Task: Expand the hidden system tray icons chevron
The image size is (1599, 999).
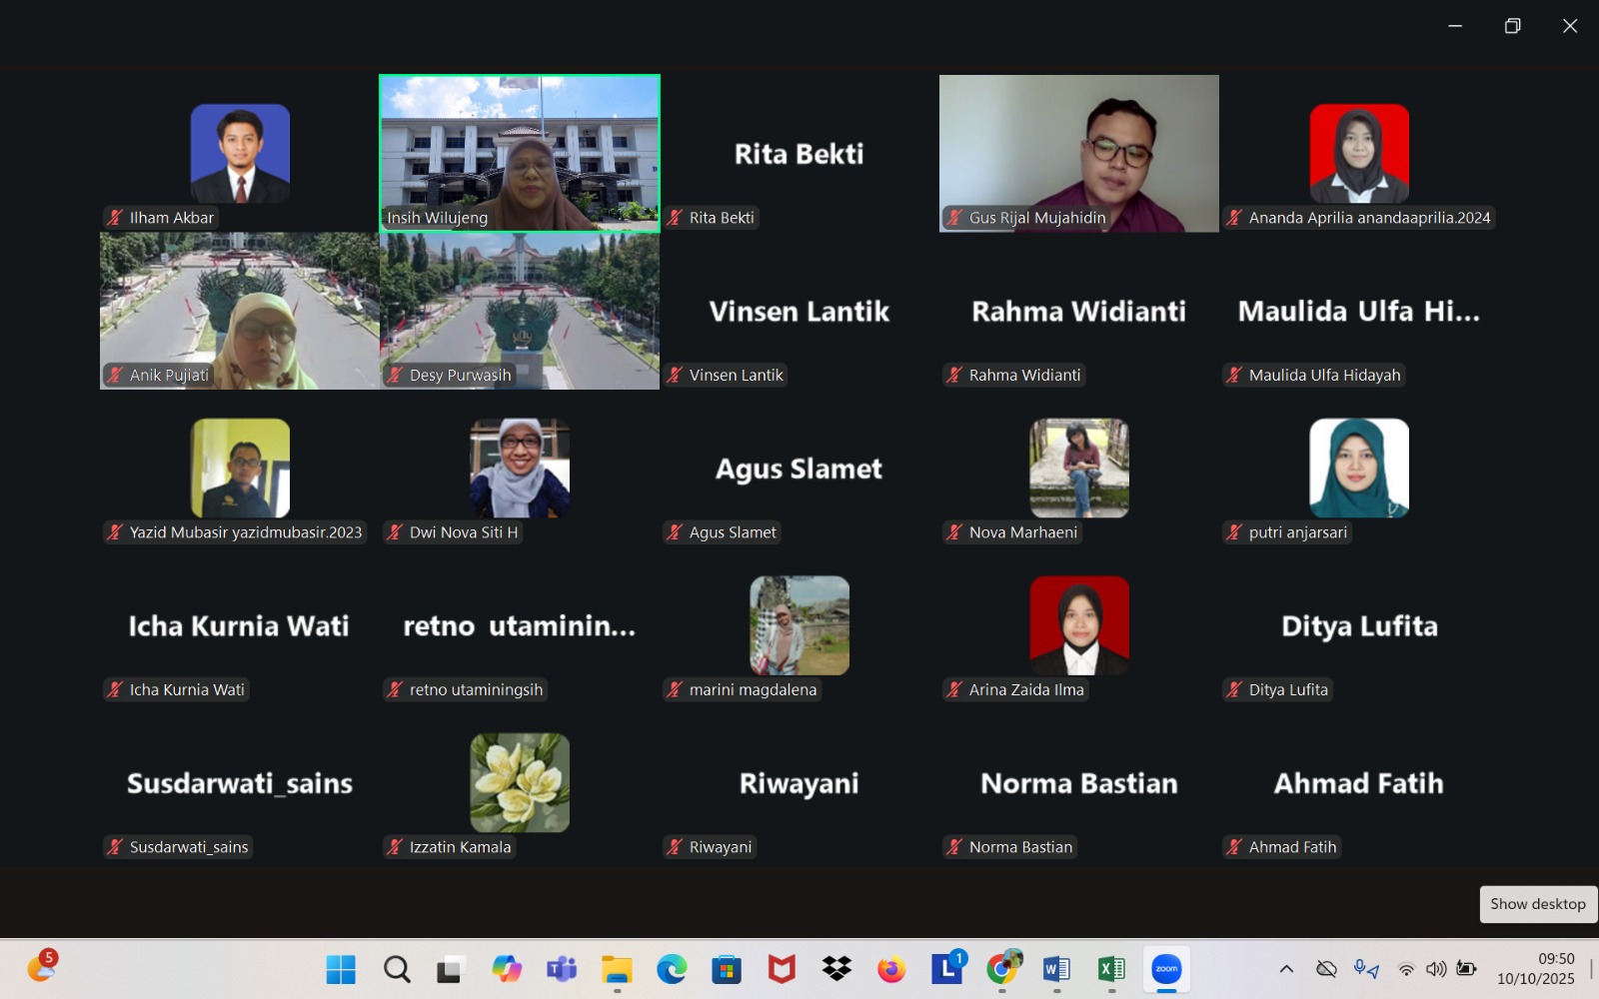Action: tap(1286, 969)
